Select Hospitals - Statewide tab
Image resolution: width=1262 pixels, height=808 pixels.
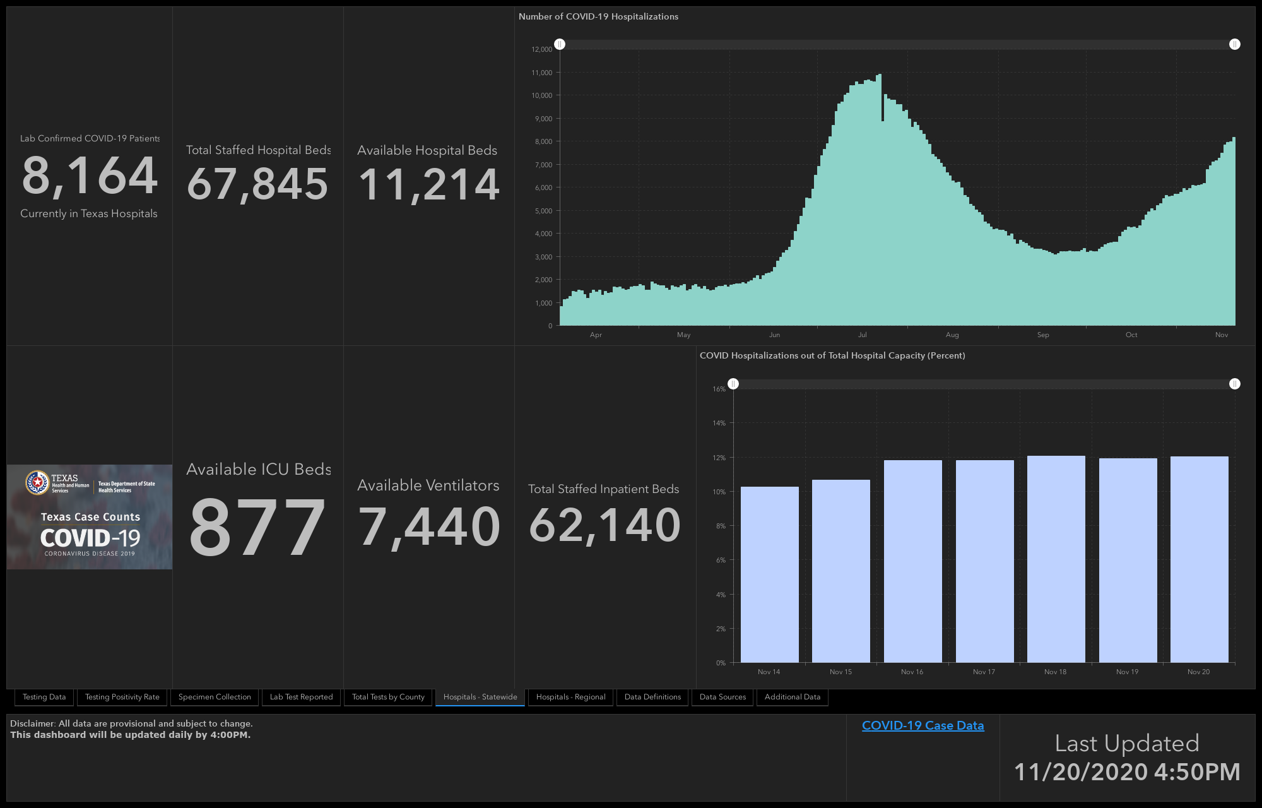click(x=480, y=697)
